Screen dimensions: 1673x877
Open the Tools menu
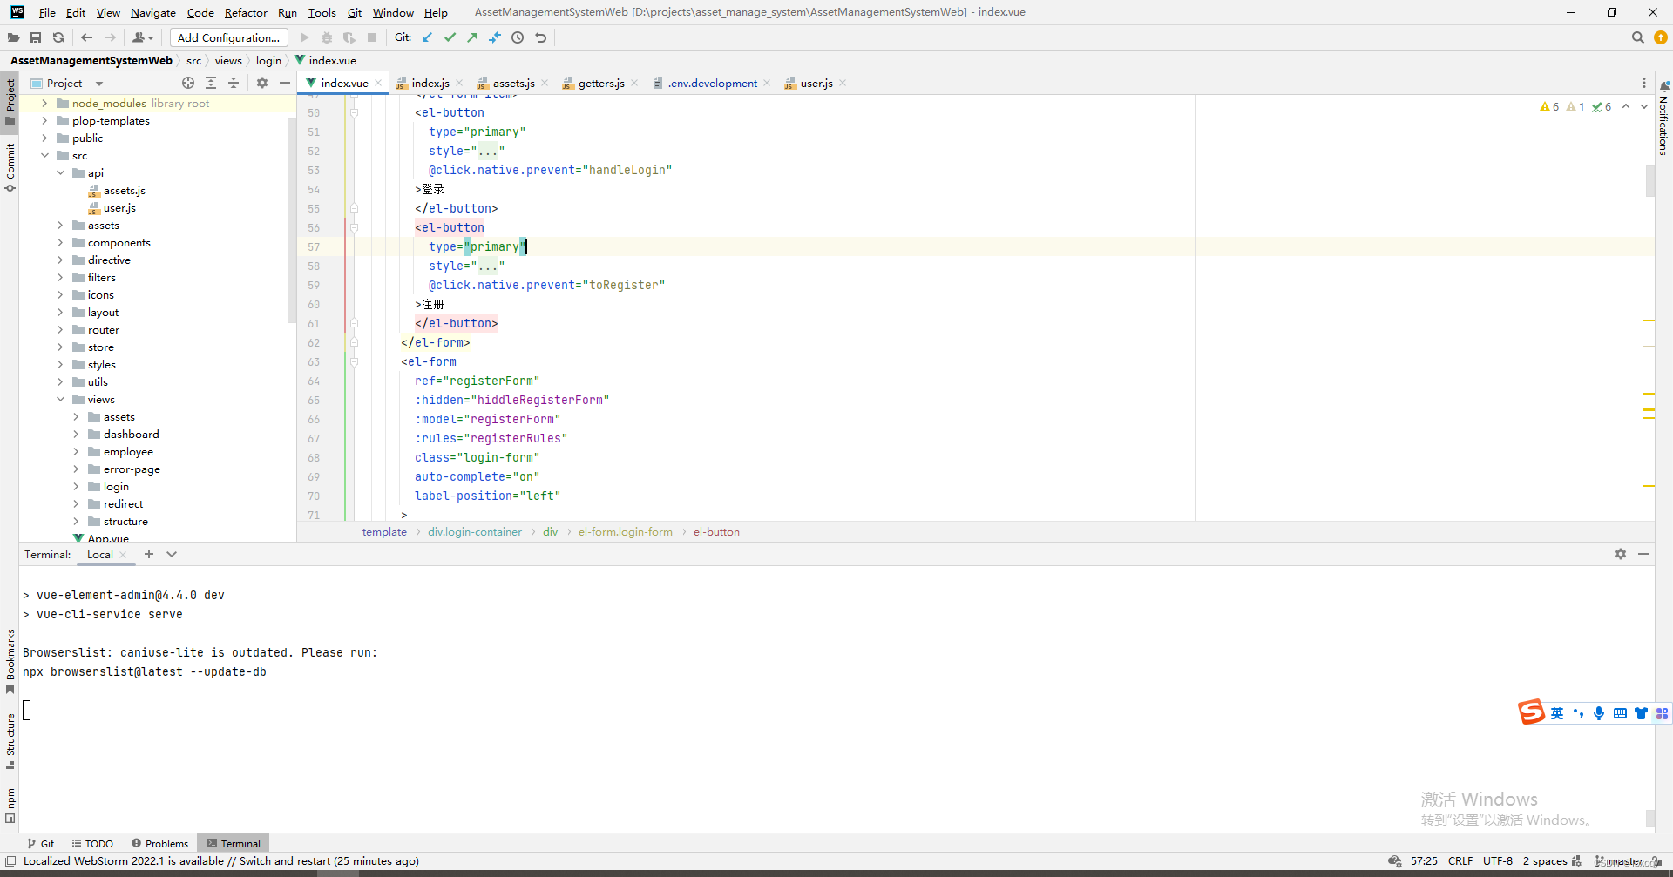click(x=322, y=12)
